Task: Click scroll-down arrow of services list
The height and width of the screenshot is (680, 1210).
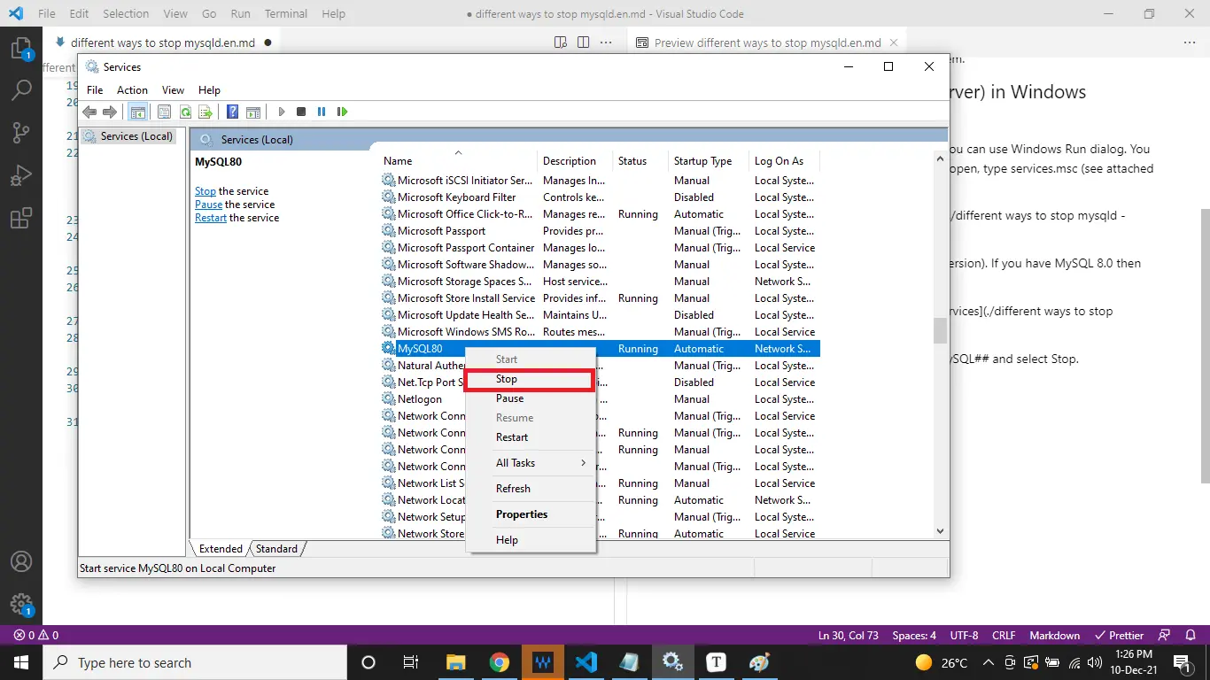Action: click(x=940, y=531)
